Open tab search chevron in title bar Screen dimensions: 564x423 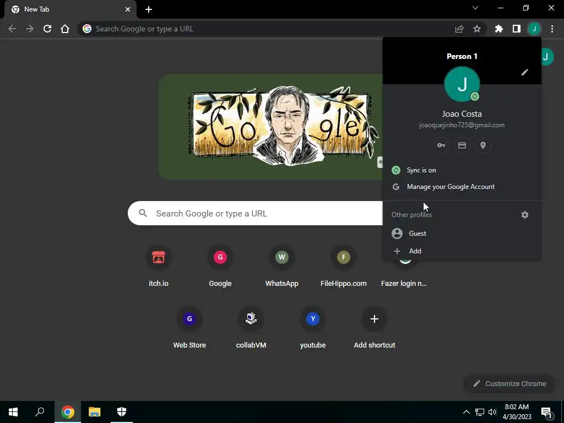[475, 8]
